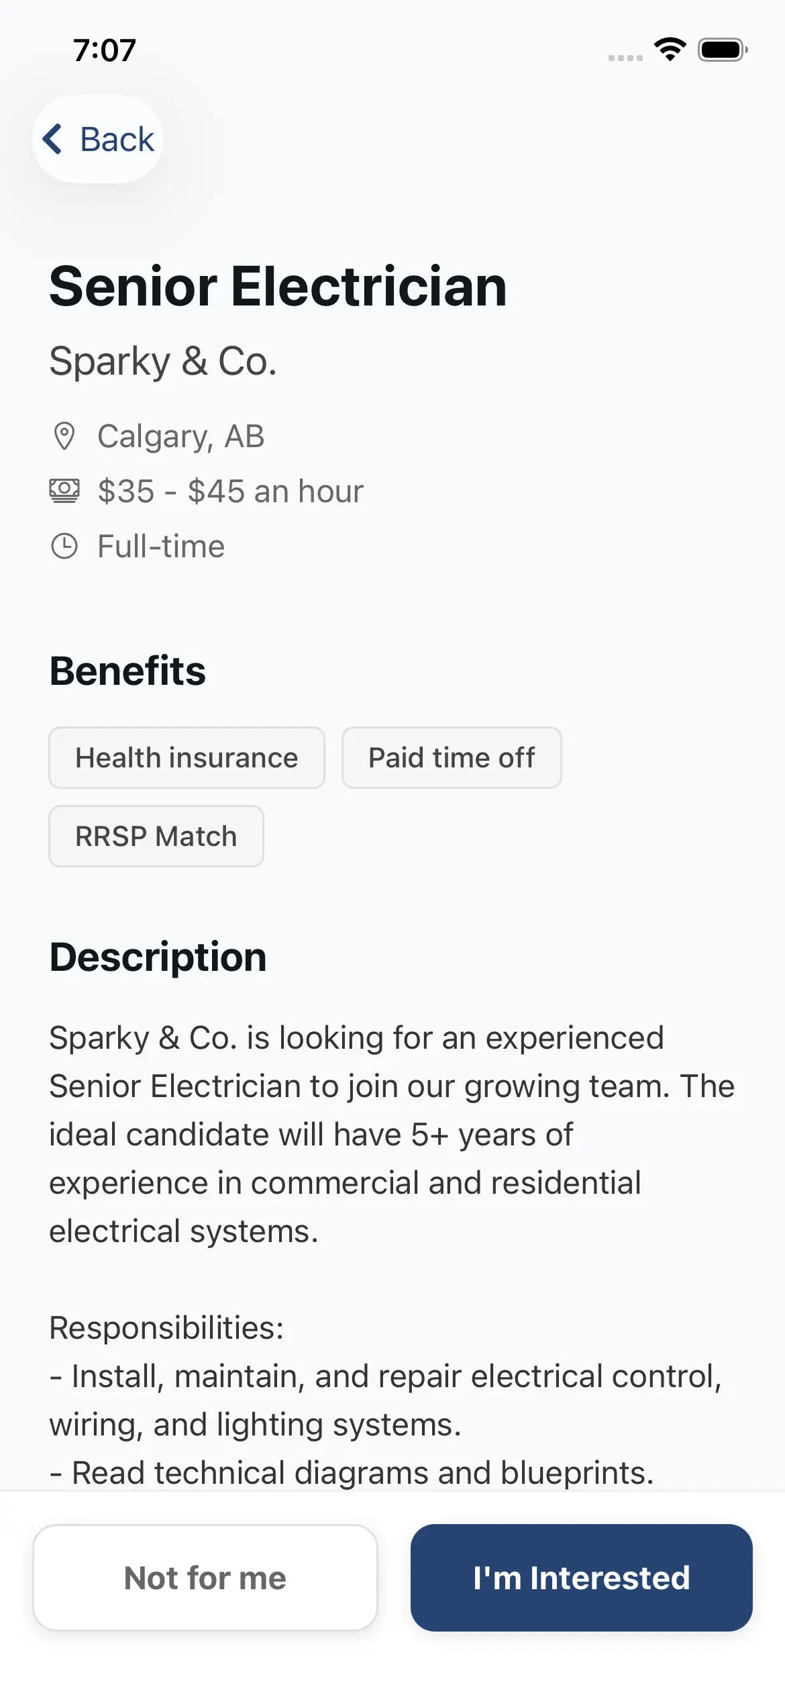This screenshot has width=785, height=1700.
Task: Tap the Full-time job type label
Action: point(161,546)
